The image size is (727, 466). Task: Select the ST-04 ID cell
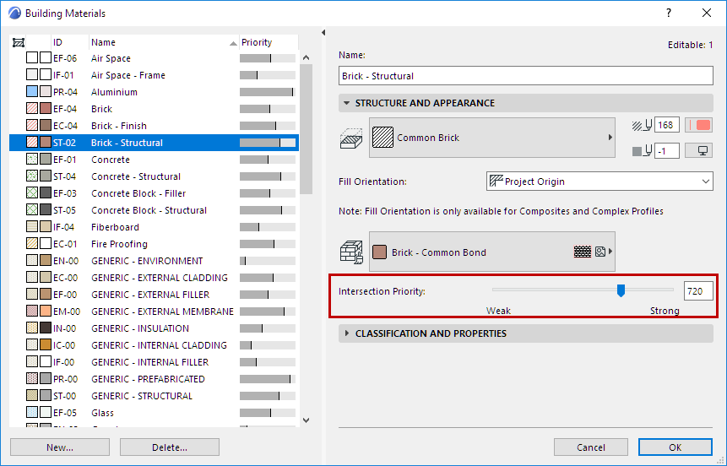[64, 176]
